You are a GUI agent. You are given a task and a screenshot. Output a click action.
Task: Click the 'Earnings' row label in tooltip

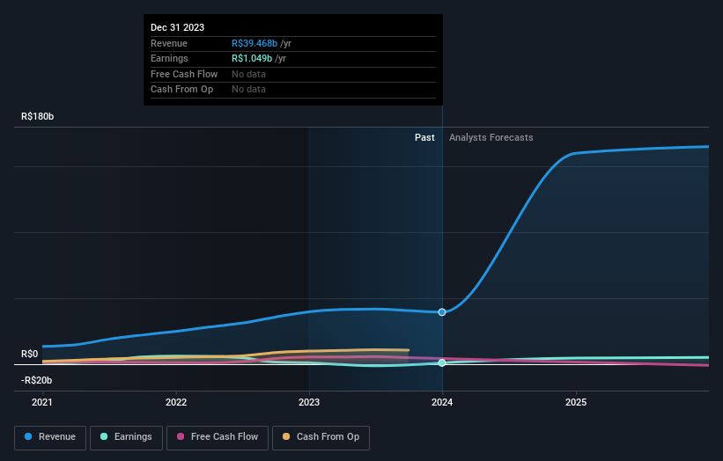click(169, 58)
